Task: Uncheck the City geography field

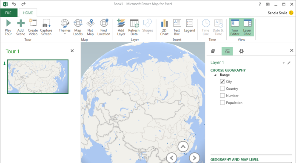Action: (x=222, y=81)
